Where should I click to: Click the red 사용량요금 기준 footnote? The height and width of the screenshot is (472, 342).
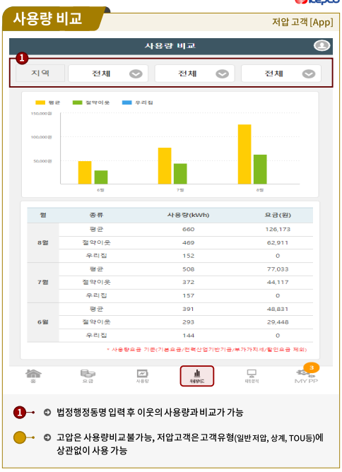pos(207,350)
